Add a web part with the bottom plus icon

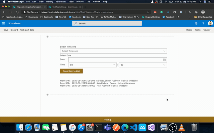click(47, 95)
